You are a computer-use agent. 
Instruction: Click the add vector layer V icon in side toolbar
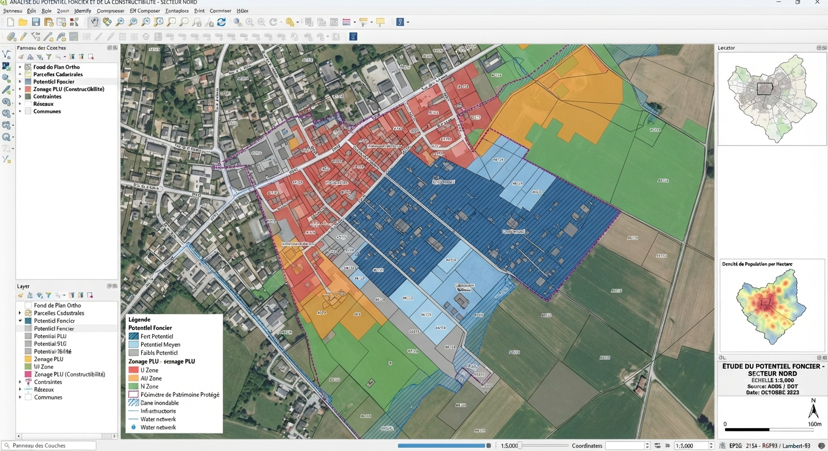pyautogui.click(x=6, y=54)
